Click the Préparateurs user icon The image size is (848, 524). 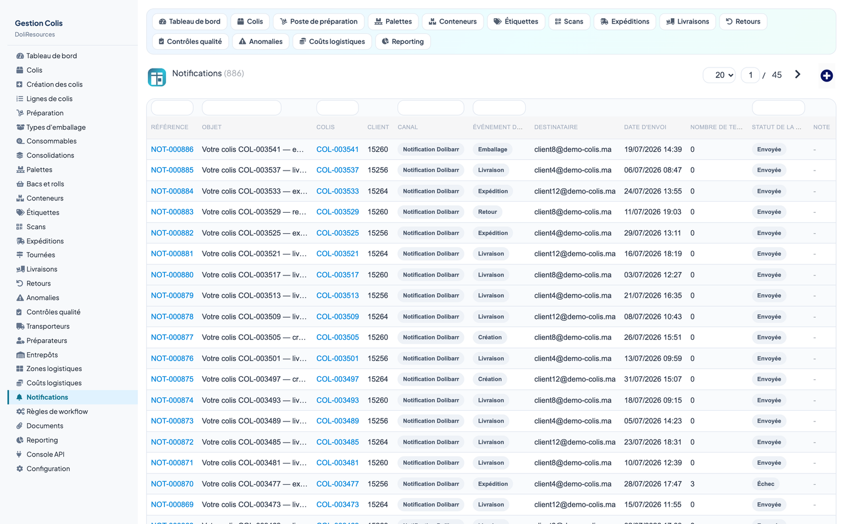tap(20, 341)
